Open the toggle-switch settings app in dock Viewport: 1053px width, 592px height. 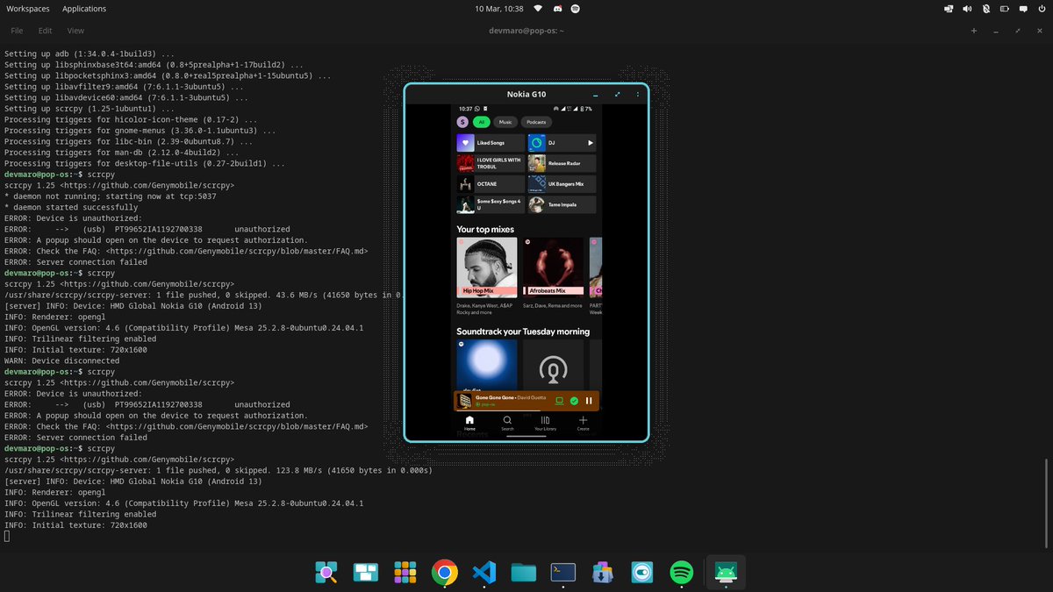point(641,573)
